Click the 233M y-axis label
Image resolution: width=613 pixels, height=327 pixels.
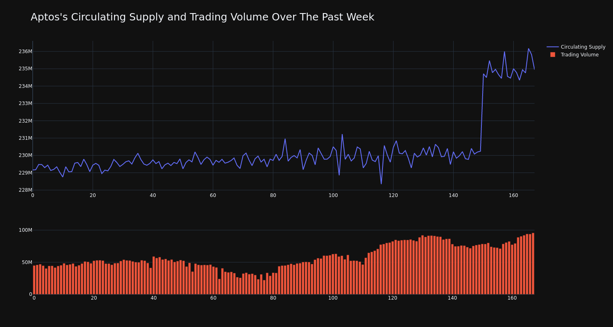[25, 103]
